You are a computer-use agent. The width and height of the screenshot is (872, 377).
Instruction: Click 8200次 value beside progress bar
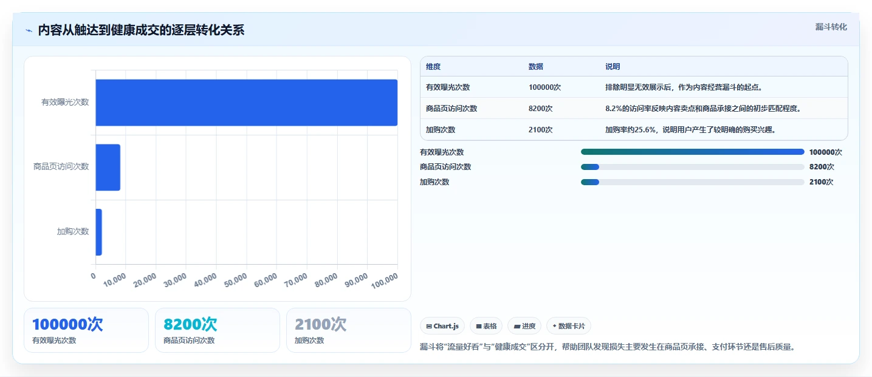(x=822, y=167)
